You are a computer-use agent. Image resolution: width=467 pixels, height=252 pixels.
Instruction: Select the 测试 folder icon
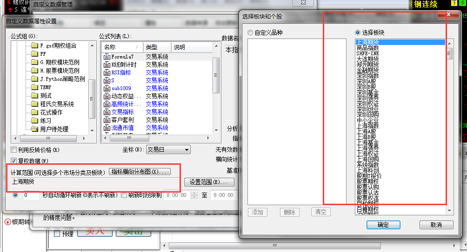pos(34,96)
